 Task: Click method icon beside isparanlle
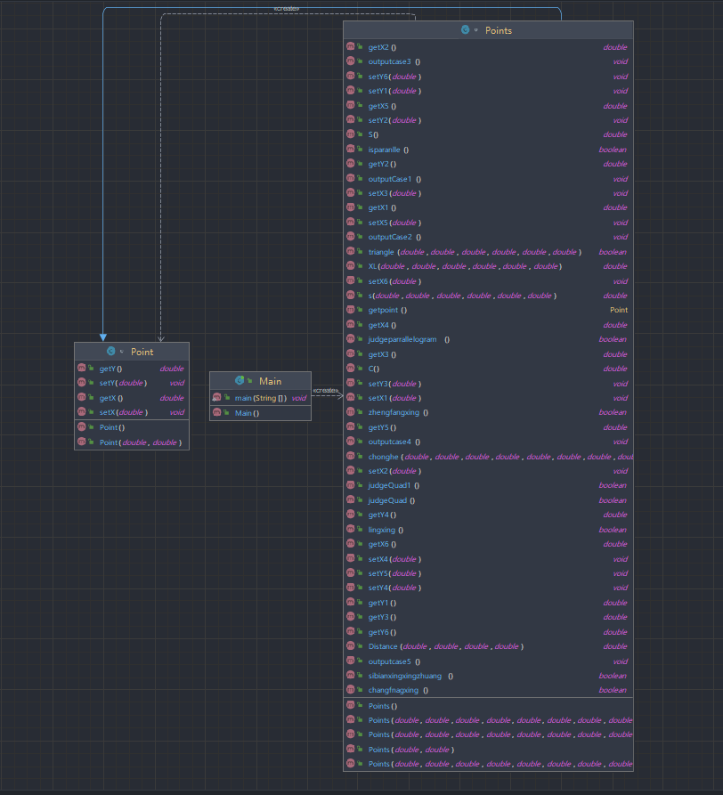(350, 149)
